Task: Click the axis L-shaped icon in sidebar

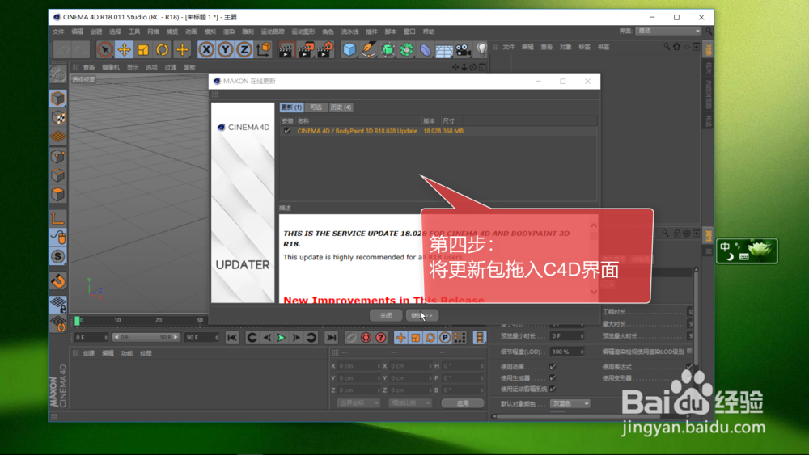Action: tap(57, 218)
